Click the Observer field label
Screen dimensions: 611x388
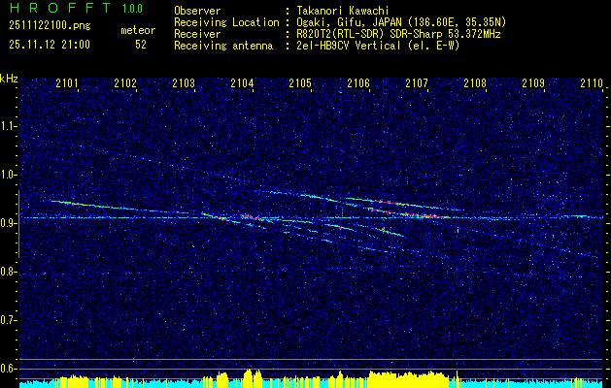pos(197,11)
